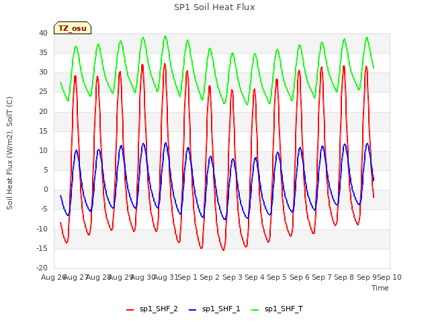430x322 pixels.
Task: Toggle the sp1_SHF_1 legend entry
Action: point(214,309)
